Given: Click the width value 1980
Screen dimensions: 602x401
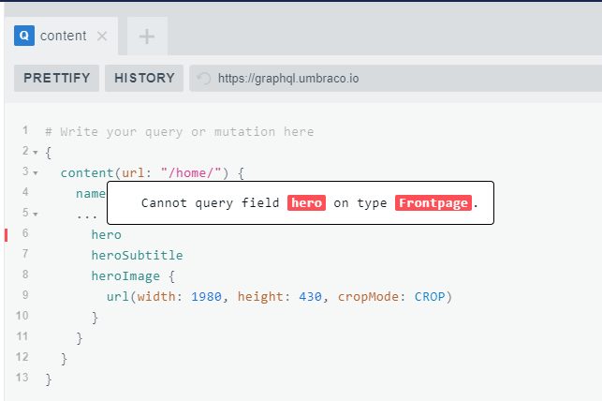Looking at the screenshot, I should click(207, 297).
